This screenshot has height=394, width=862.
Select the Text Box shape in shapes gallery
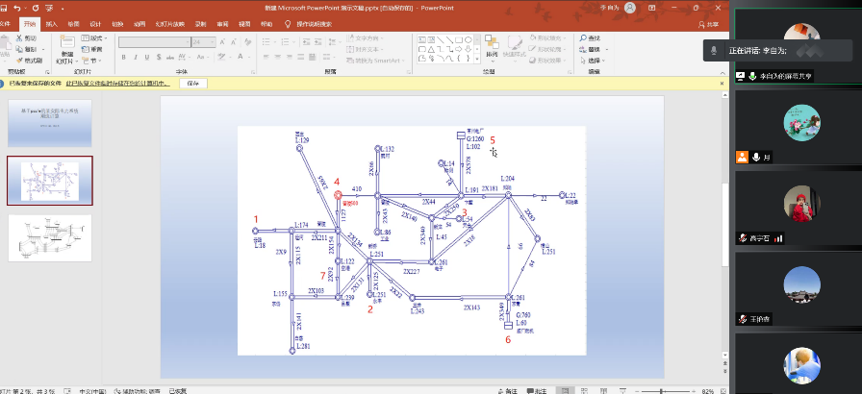(422, 39)
